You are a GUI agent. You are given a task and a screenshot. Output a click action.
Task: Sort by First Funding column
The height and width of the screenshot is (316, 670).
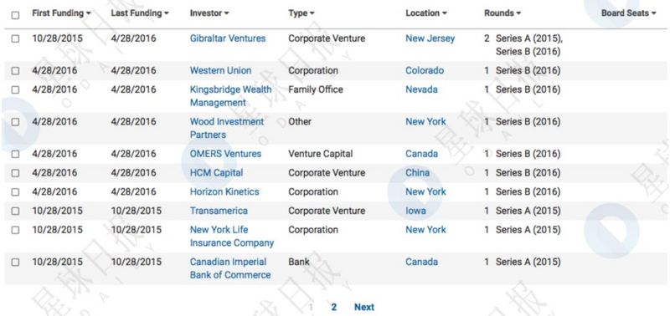coord(61,13)
